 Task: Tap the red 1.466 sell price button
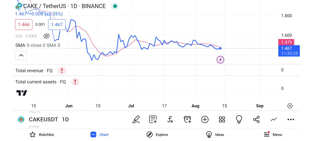point(24,25)
